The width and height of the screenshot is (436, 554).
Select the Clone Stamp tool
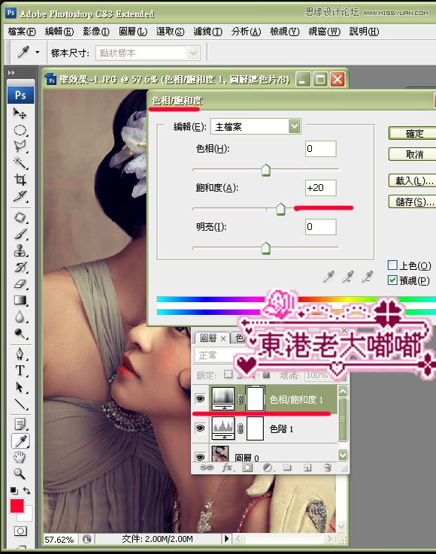[x=20, y=251]
